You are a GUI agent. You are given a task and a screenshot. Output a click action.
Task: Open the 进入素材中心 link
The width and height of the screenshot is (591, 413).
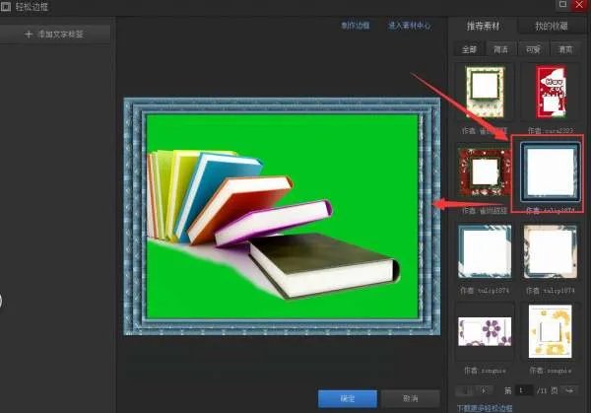click(x=410, y=26)
